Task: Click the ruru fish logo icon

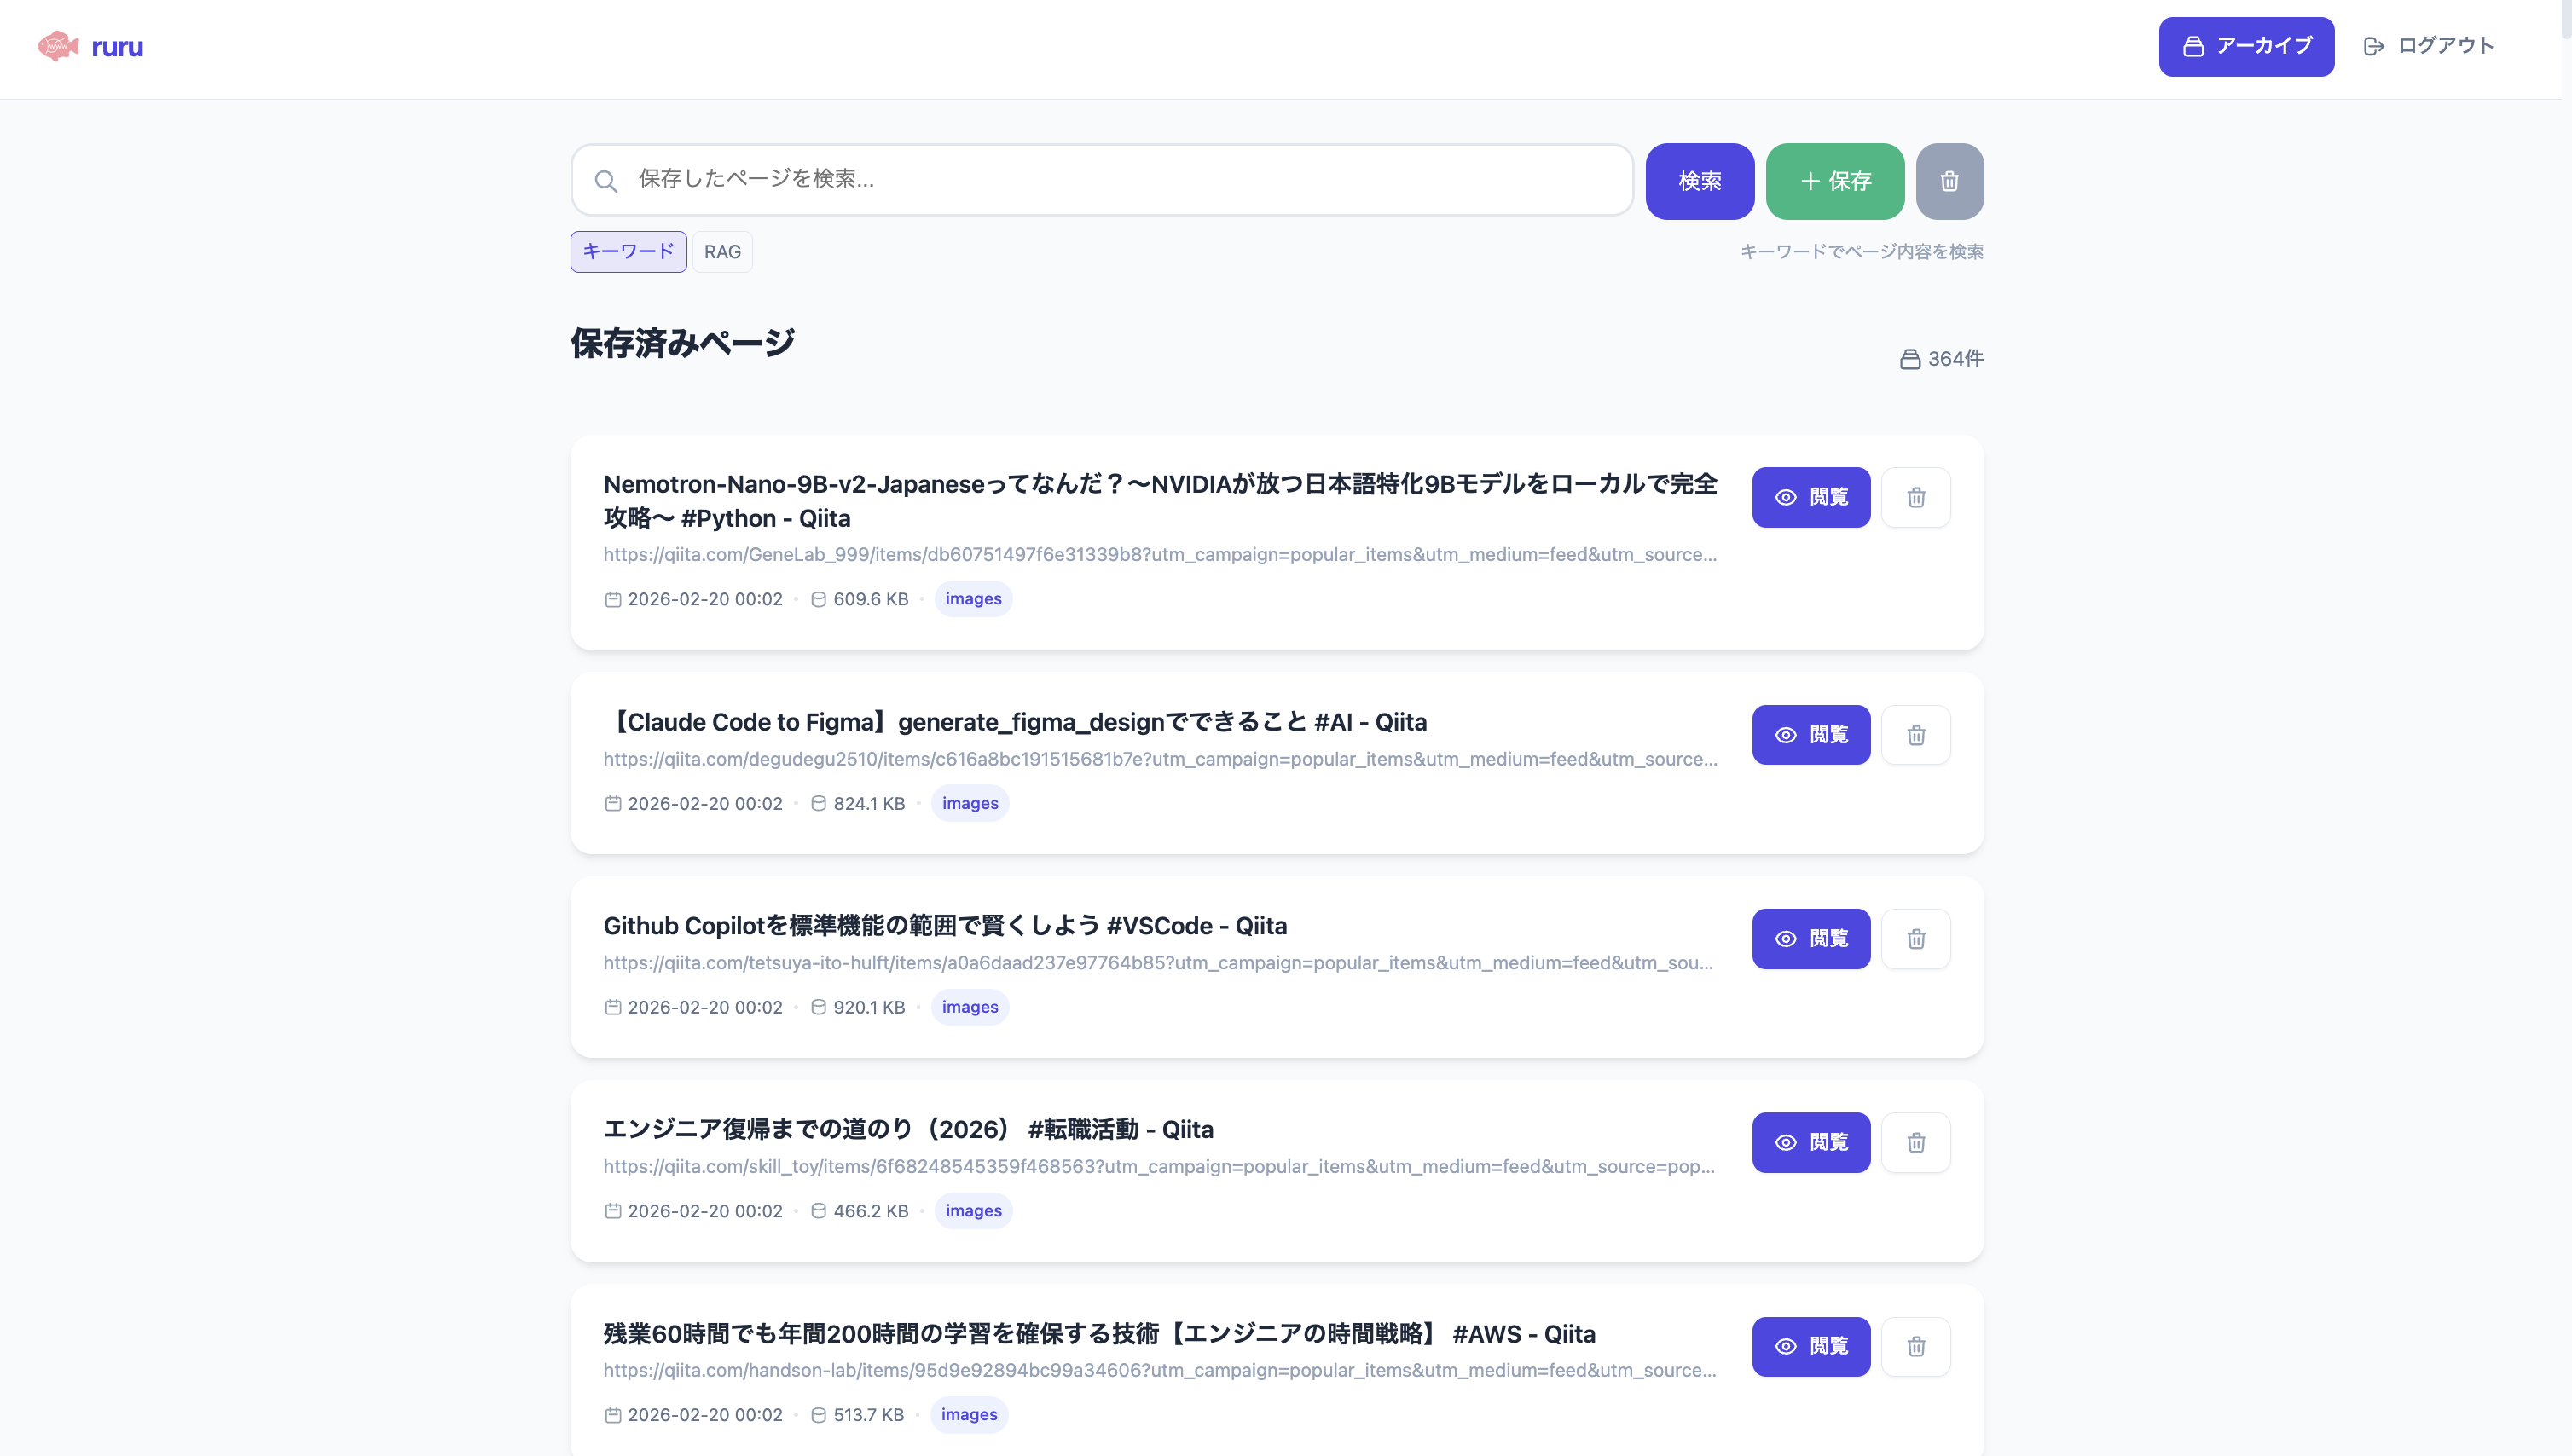Action: 57,45
